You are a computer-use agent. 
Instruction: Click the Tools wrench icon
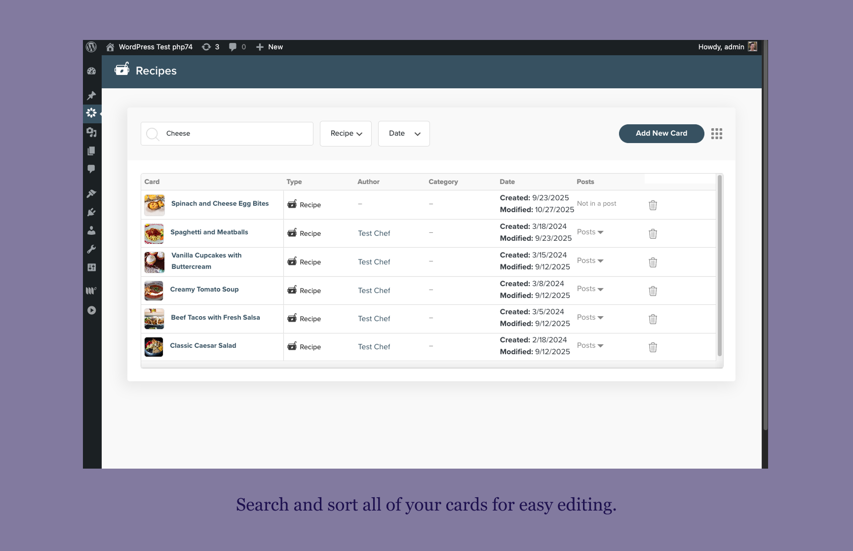point(91,249)
